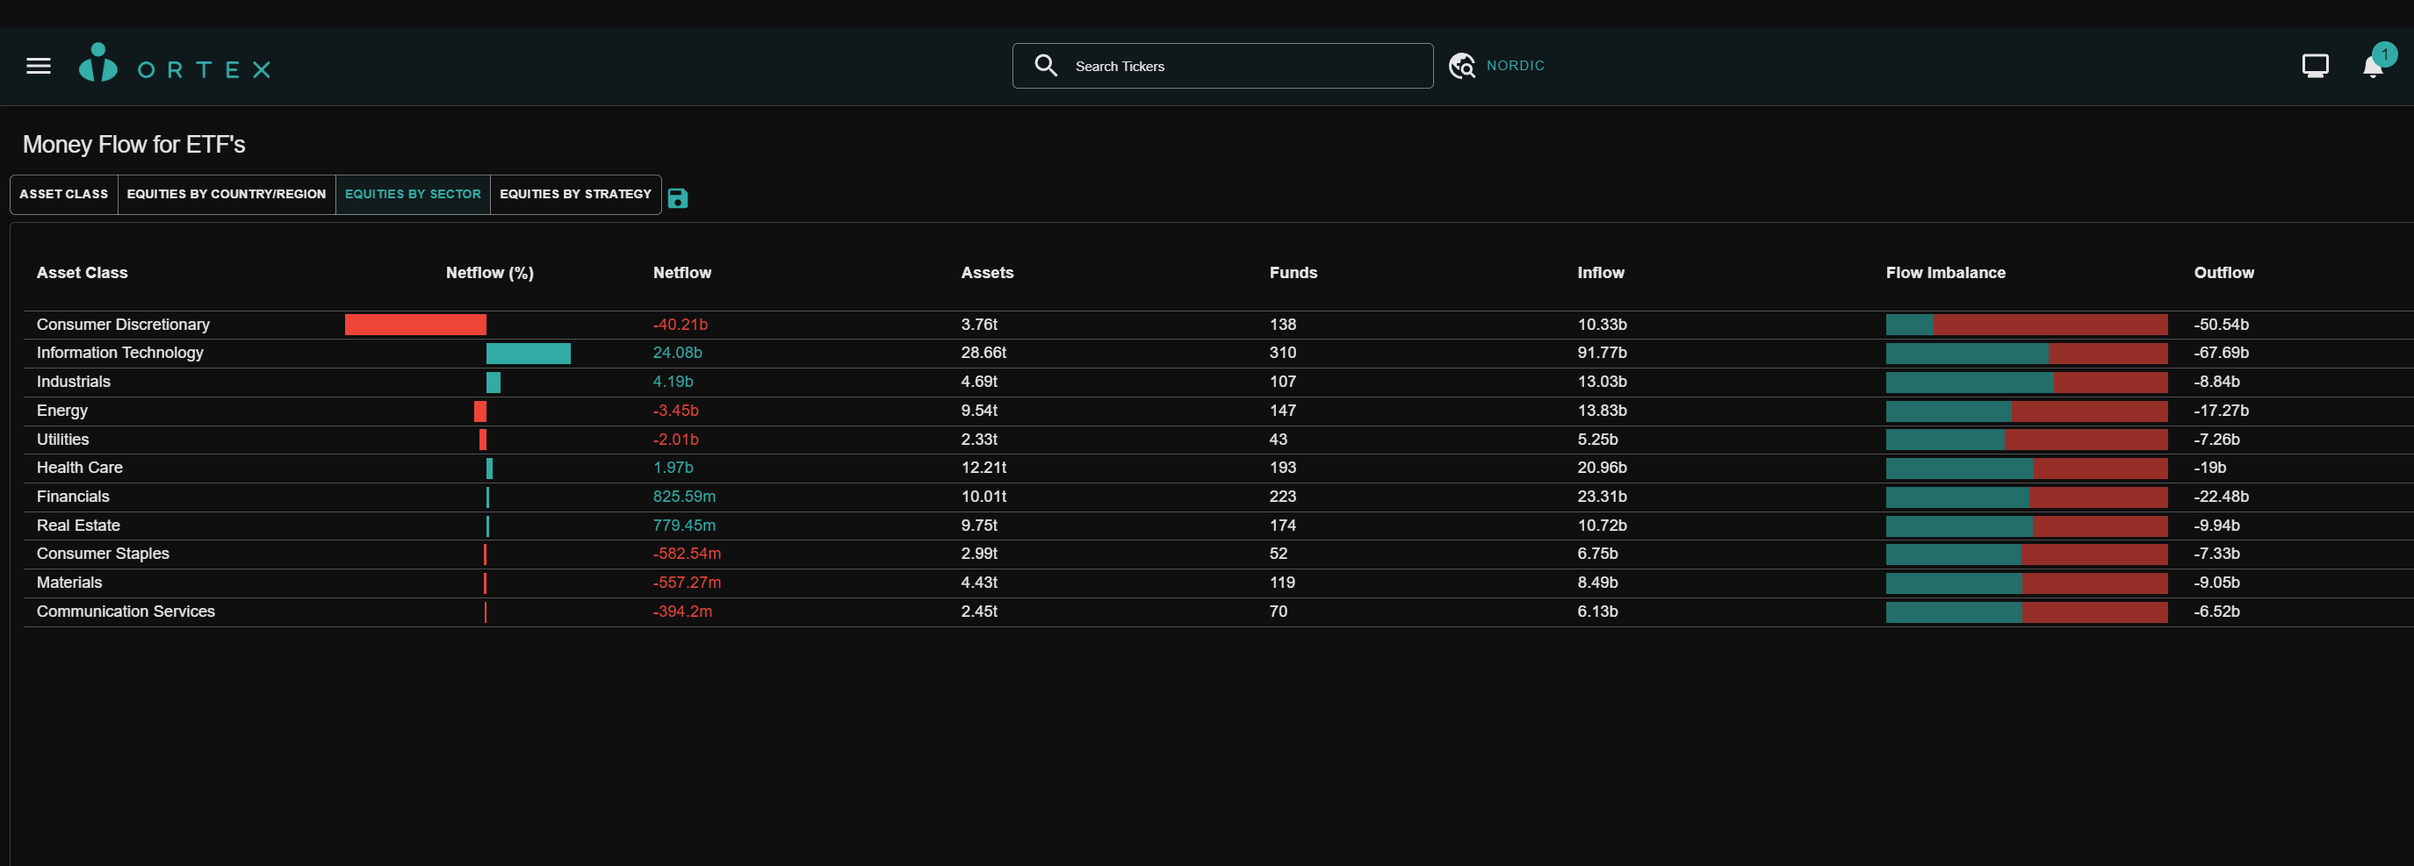2414x866 pixels.
Task: Sort table by Assets column header
Action: coord(986,273)
